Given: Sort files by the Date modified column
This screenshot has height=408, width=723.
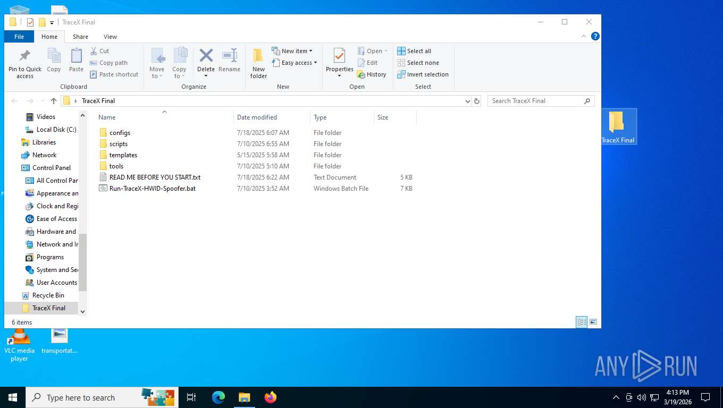Looking at the screenshot, I should pos(272,117).
